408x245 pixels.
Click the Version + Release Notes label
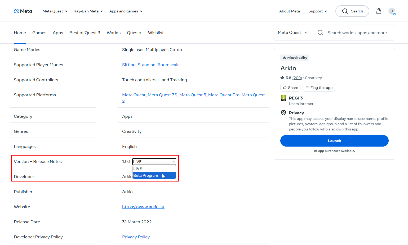click(38, 161)
